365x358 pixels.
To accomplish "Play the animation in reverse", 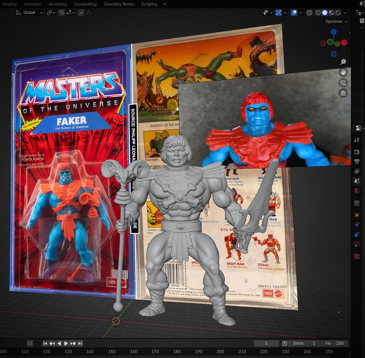I will [x=59, y=343].
